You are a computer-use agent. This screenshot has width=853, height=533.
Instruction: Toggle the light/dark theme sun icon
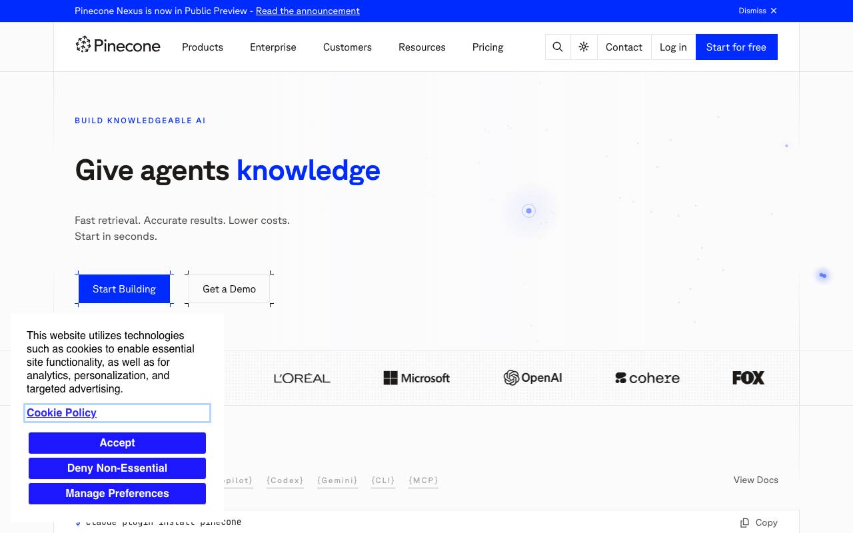point(584,47)
